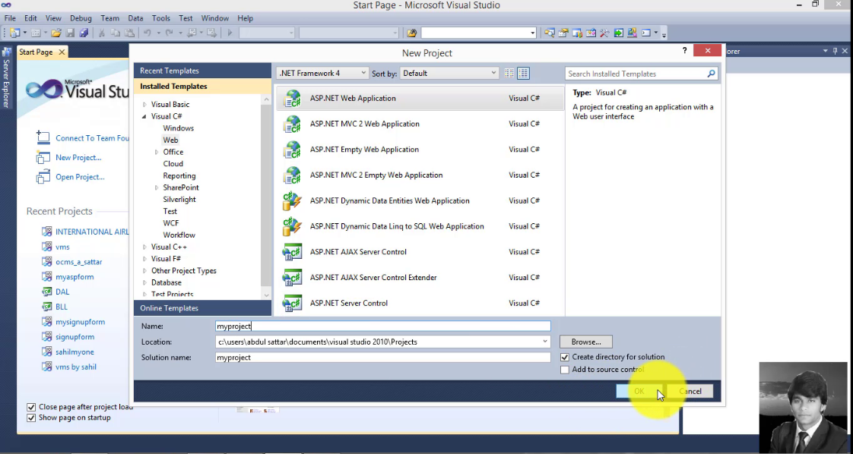Click the Save All toolbar icon

point(84,33)
